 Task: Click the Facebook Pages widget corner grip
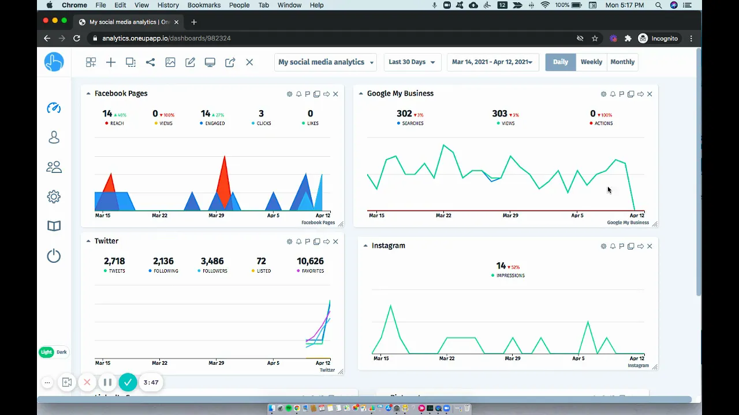point(341,224)
